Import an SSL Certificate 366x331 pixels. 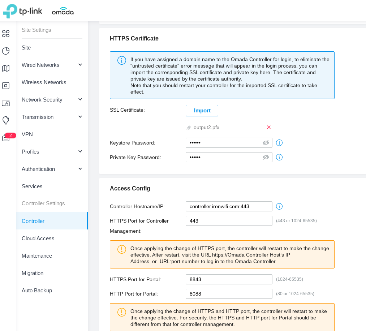(x=202, y=110)
